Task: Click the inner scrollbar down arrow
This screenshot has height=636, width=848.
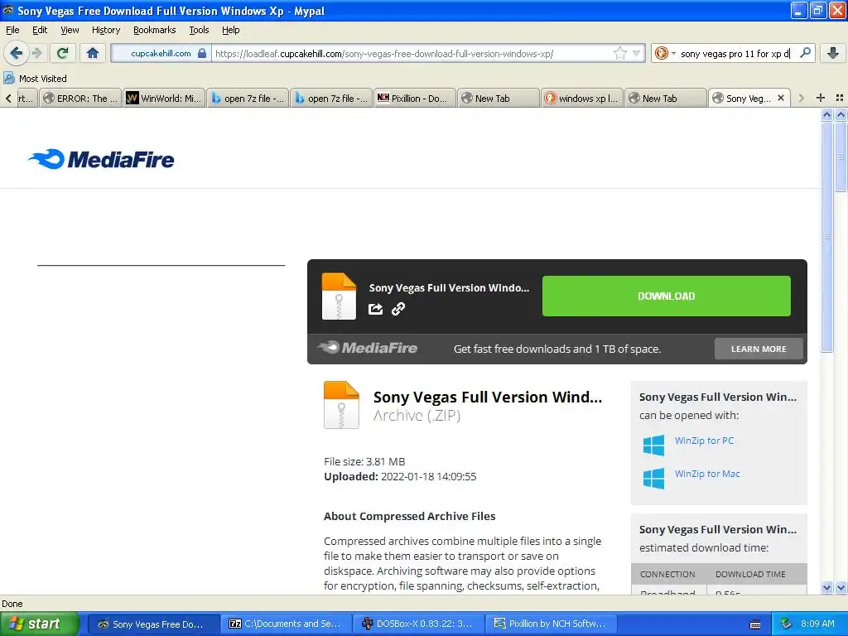Action: pyautogui.click(x=826, y=587)
